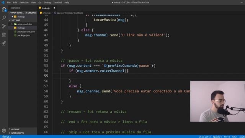
Task: Click the unsaved dot on index.js tab
Action: 54,8
